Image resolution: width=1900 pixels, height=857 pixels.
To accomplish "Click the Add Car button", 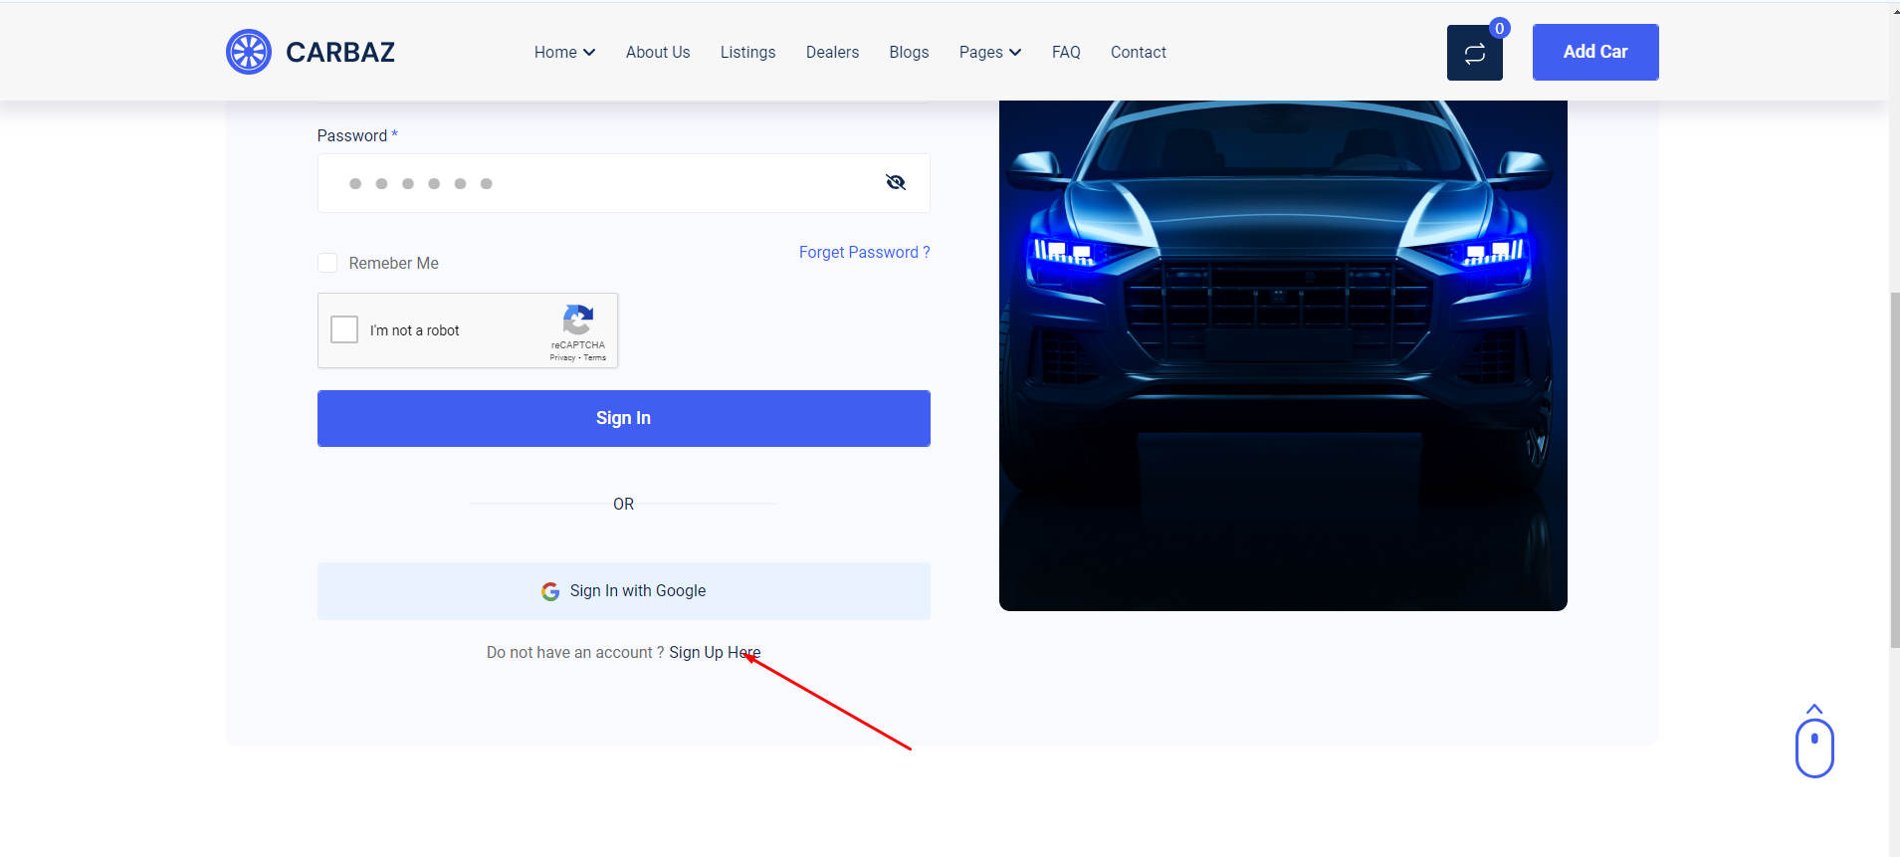I will click(1594, 52).
